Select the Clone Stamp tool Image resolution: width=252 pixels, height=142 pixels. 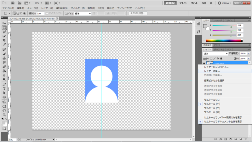coord(4,58)
